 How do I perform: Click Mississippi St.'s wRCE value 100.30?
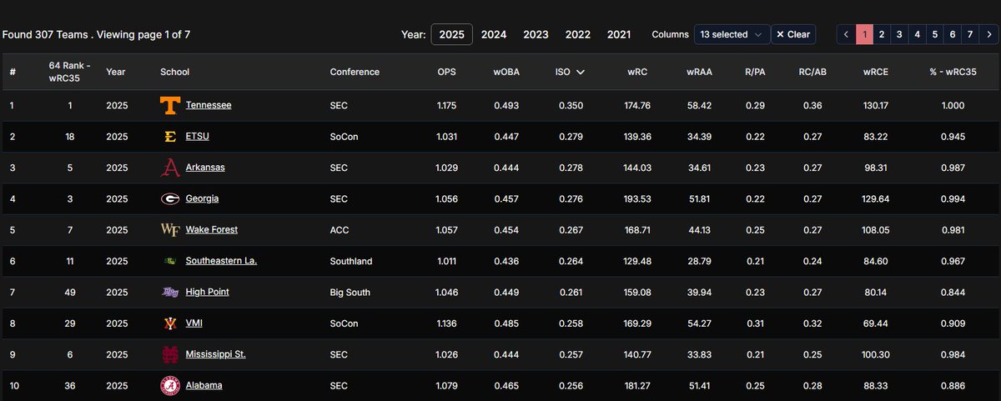(875, 354)
